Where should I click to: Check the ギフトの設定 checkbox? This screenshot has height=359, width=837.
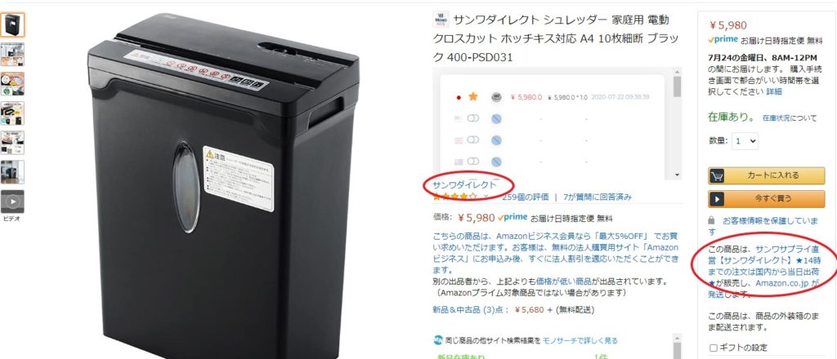tap(713, 348)
